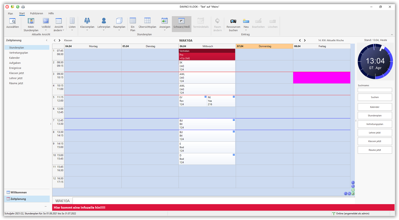Switch to Vollbild mode
399x220 pixels.
[x=46, y=22]
